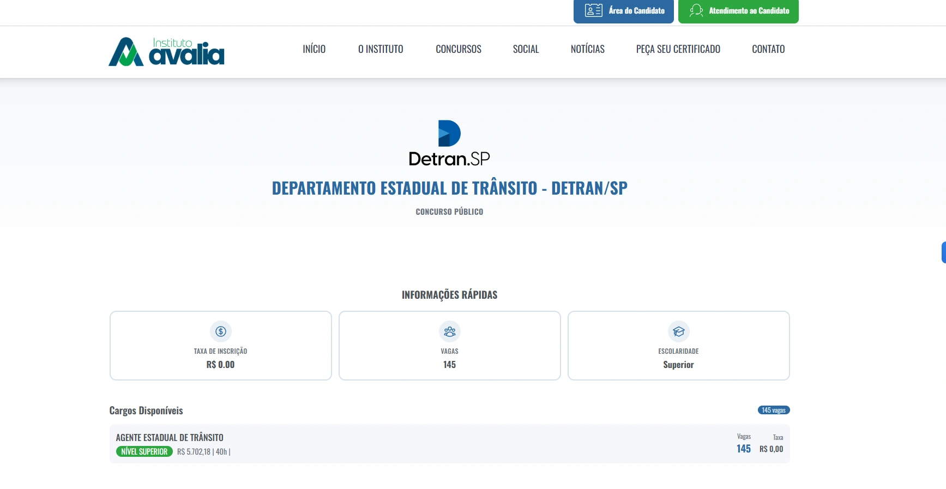Click the R$ 0.00 registration fee value
The width and height of the screenshot is (946, 489).
coord(220,365)
